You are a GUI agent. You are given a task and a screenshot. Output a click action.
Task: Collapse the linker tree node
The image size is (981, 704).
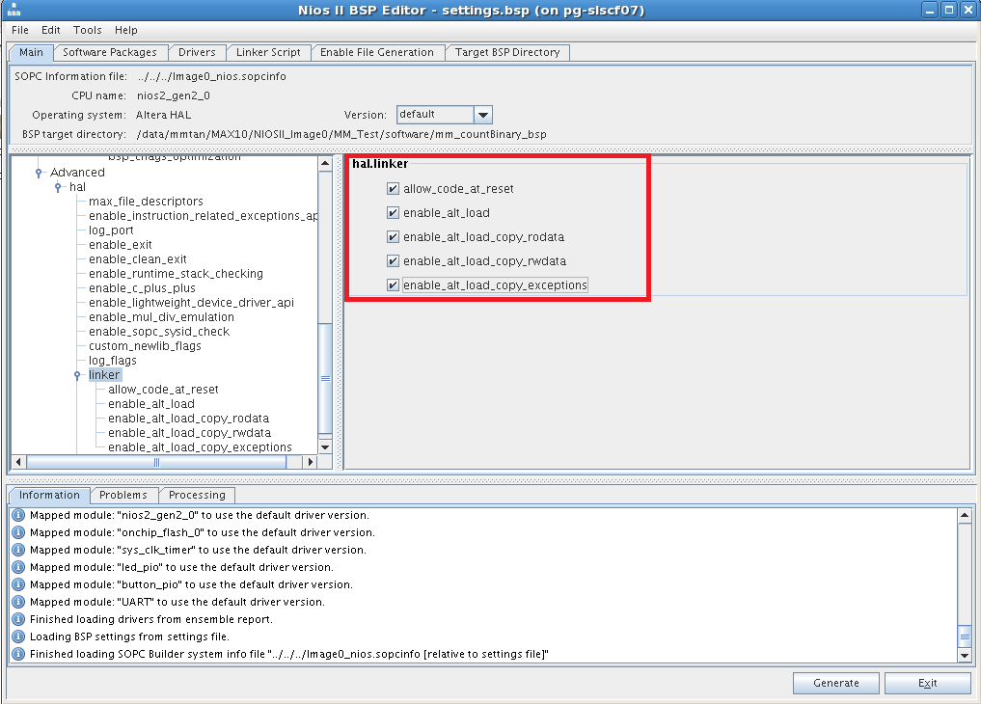77,375
